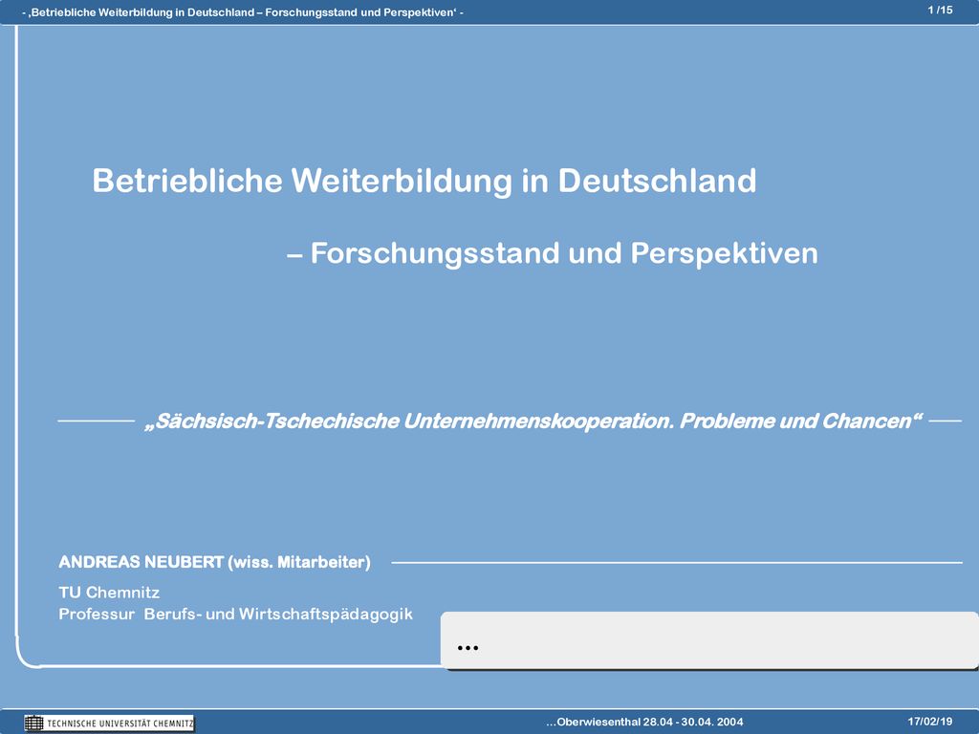Click the footer text '...Oberwiesenthal 28.04 - 30.04. 2004'

pos(644,723)
